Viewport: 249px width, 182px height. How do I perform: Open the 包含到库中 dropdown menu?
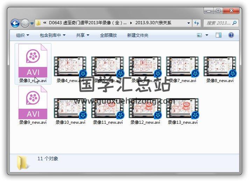(x=52, y=35)
